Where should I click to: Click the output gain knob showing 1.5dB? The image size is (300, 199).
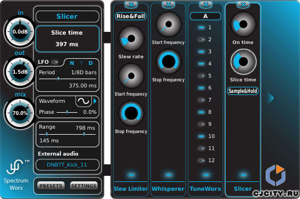click(20, 72)
